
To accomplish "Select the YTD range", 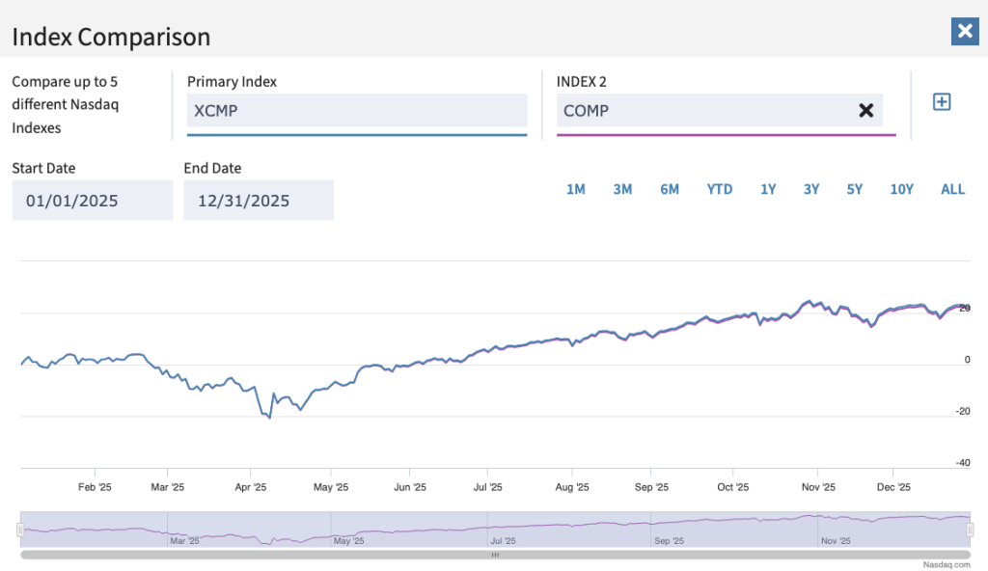I will (719, 189).
